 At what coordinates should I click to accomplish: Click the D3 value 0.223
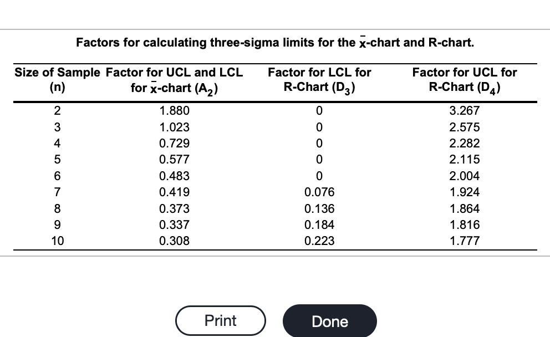tap(319, 241)
